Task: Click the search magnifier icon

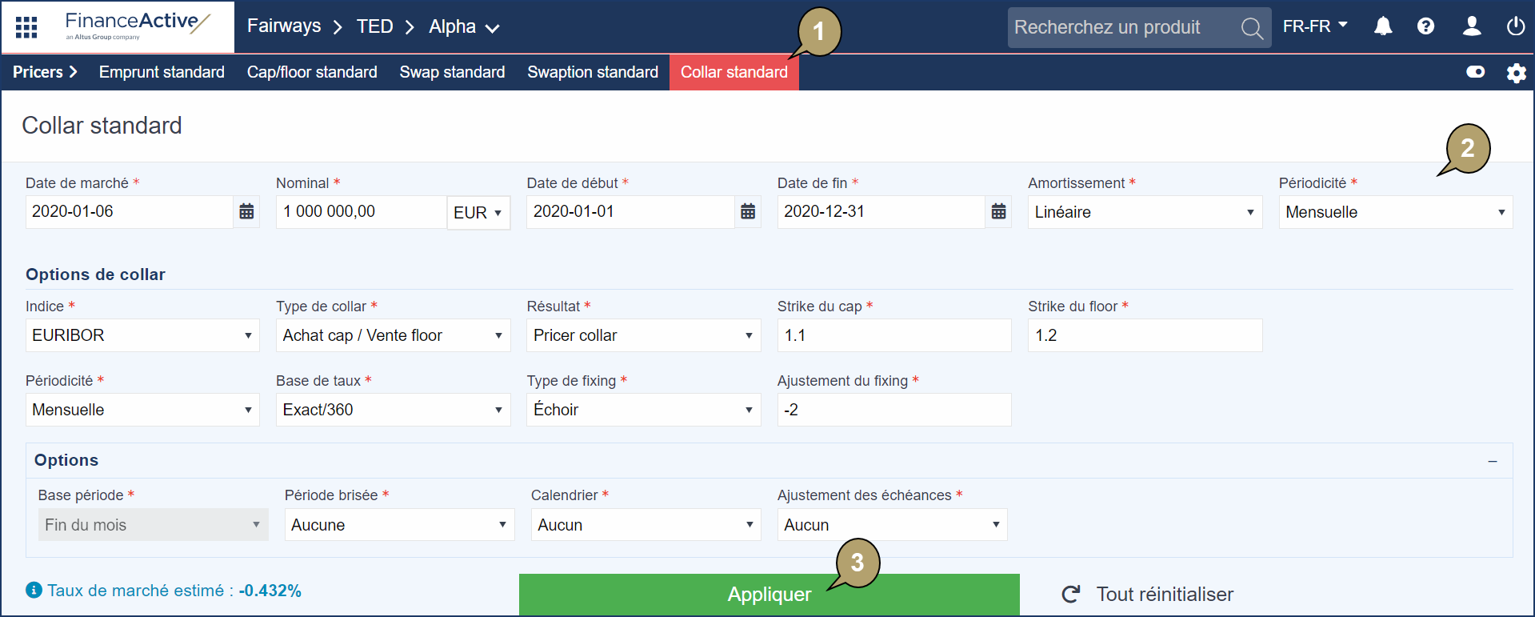Action: [x=1251, y=28]
